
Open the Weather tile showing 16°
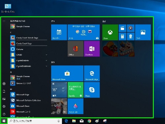pyautogui.click(x=59, y=90)
